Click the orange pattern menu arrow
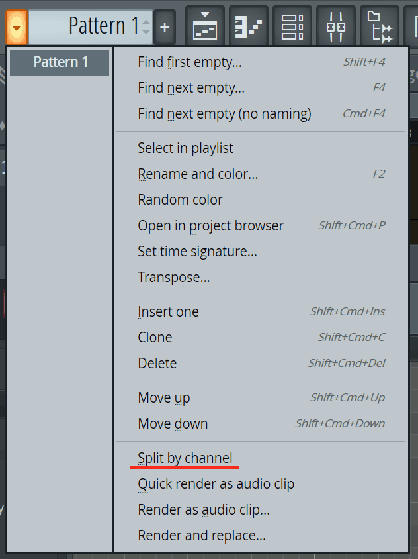 [x=17, y=27]
